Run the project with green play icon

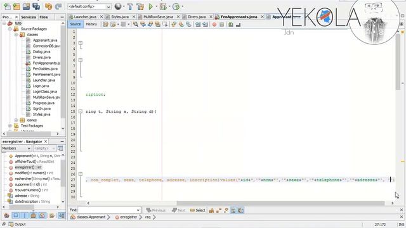click(x=150, y=6)
